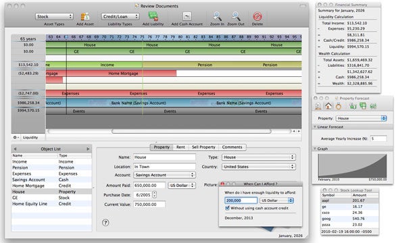Screen dimensions: 396x243
Task: Click the Pension bar on timeline
Action: pyautogui.click(x=222, y=65)
